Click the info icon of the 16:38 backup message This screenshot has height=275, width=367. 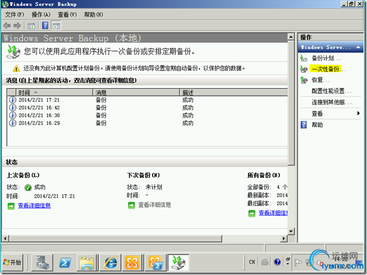[12, 116]
